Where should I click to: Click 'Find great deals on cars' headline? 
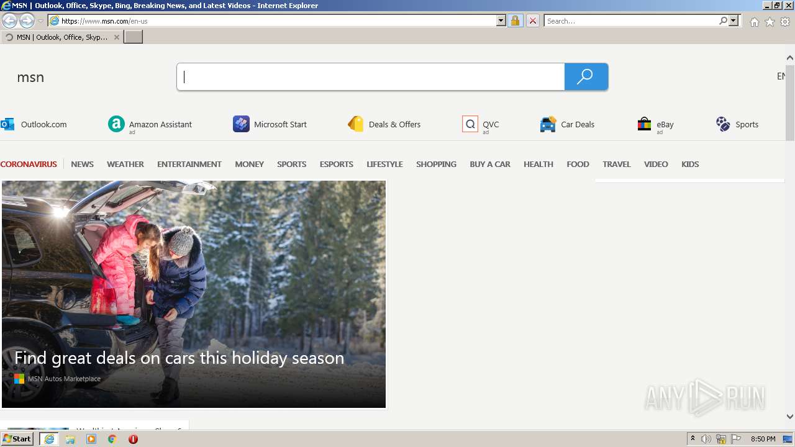[179, 358]
